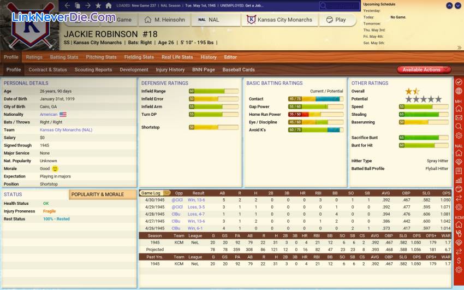Open the globe icon in the red sidebar
Image resolution: width=464 pixels, height=290 pixels.
pos(459,91)
